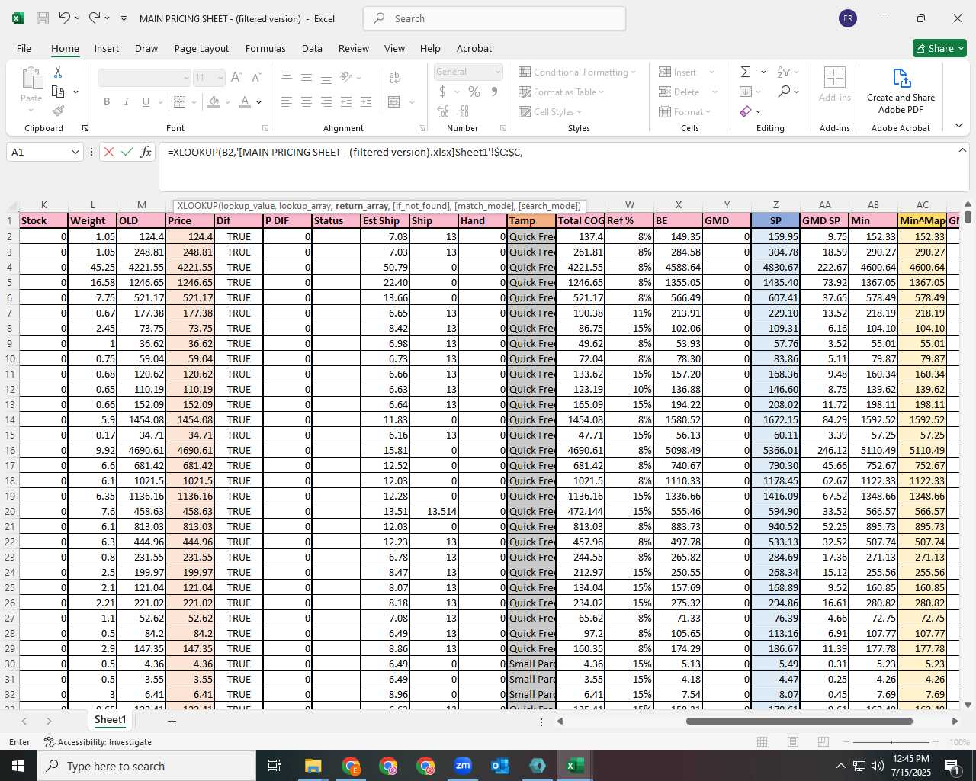976x781 pixels.
Task: Open Zoom app on taskbar
Action: coord(463,766)
